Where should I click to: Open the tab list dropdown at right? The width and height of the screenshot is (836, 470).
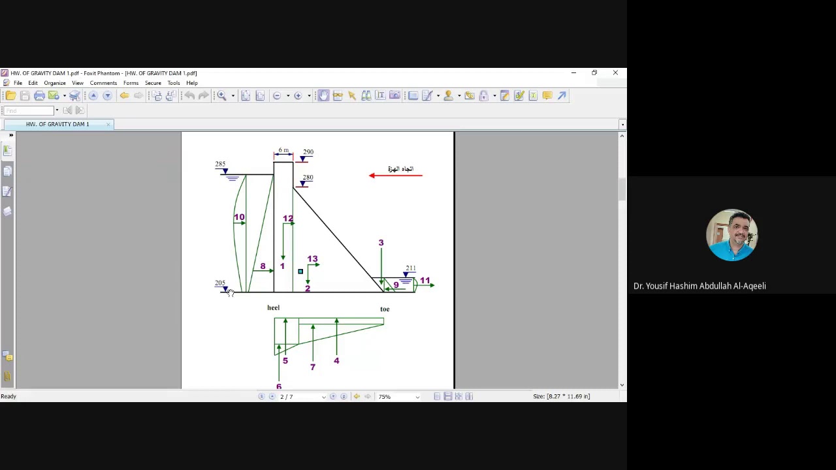pyautogui.click(x=622, y=124)
